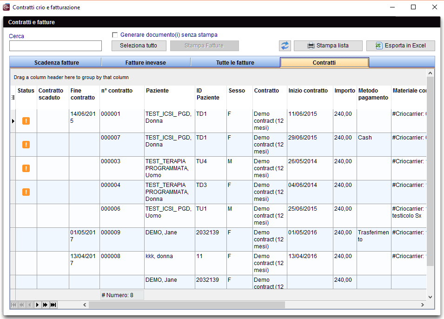Sort by Sesso column header

point(239,98)
